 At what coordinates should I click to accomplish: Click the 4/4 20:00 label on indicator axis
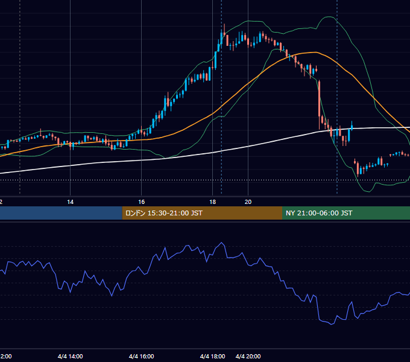tap(248, 356)
